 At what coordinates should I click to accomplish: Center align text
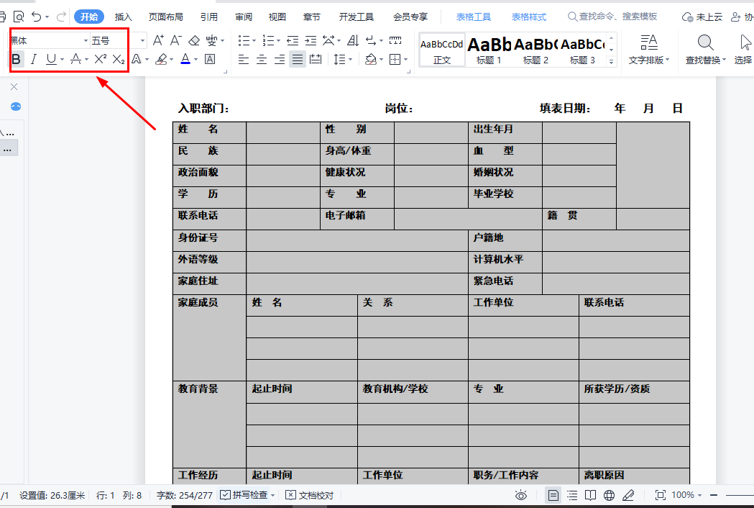262,59
